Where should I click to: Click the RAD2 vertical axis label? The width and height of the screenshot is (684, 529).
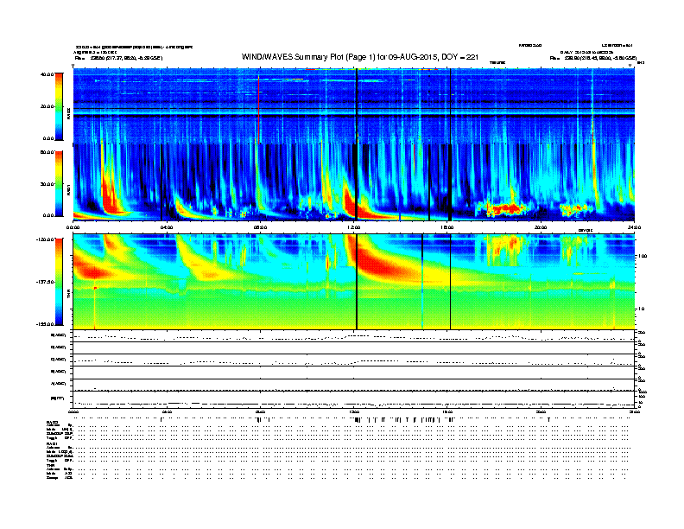pos(68,113)
